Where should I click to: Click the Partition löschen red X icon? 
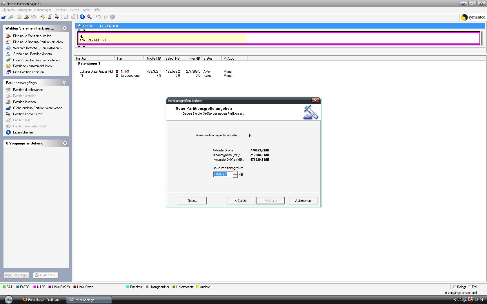8,102
